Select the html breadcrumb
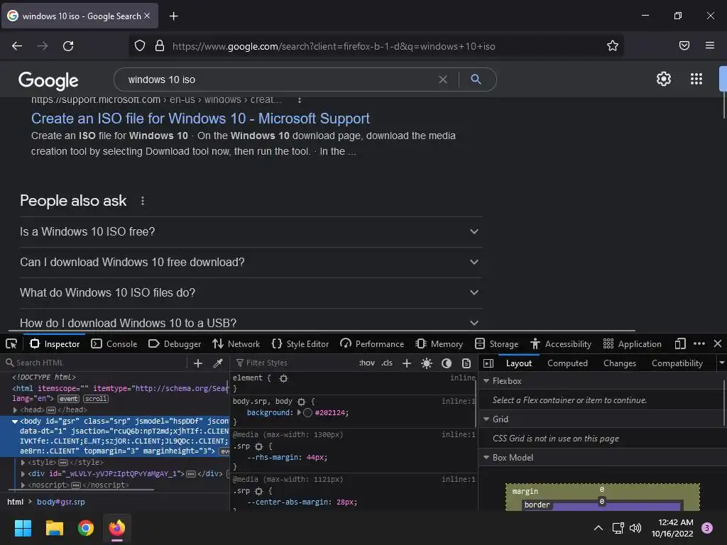Screen dimensions: 727x545 (x=16, y=502)
